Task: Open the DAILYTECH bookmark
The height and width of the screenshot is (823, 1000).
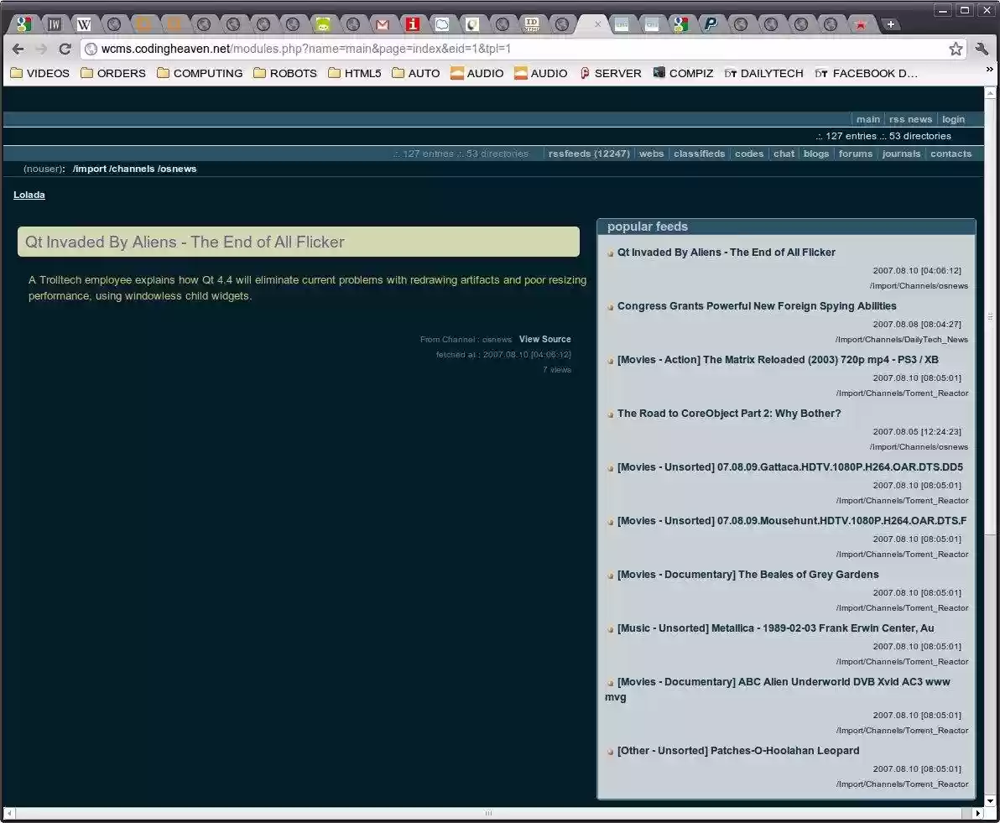Action: pos(764,73)
